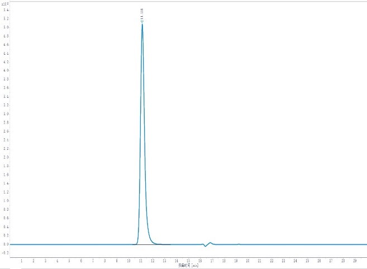
Task: Click the tiny peak near 19 minutes
Action: click(x=239, y=244)
